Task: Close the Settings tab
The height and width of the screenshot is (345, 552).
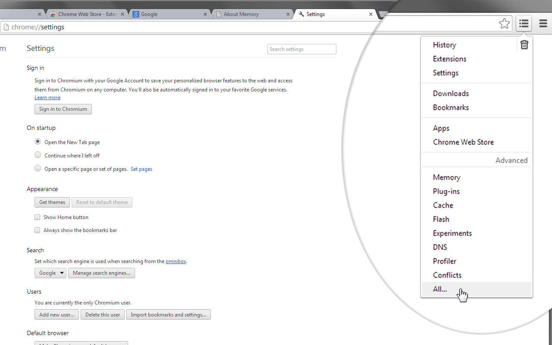Action: point(370,14)
